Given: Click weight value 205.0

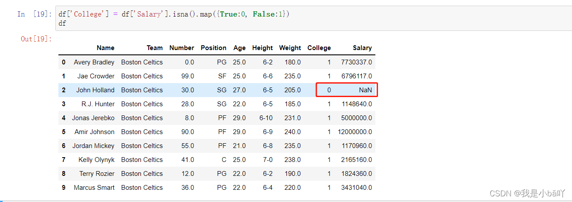Looking at the screenshot, I should [x=293, y=90].
